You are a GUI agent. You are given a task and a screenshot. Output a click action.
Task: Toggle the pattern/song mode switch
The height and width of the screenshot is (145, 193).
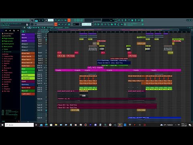(x=36, y=20)
